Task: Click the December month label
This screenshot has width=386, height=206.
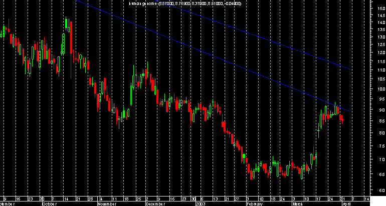Action: 155,204
